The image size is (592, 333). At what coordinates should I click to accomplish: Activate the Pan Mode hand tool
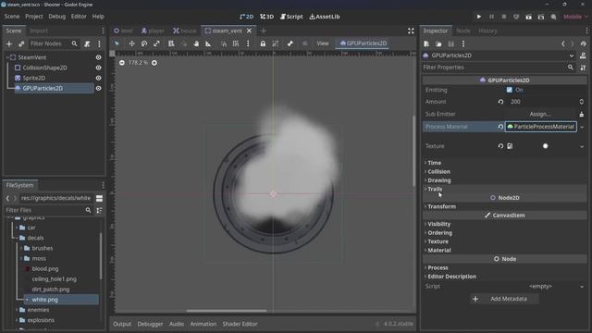point(196,43)
